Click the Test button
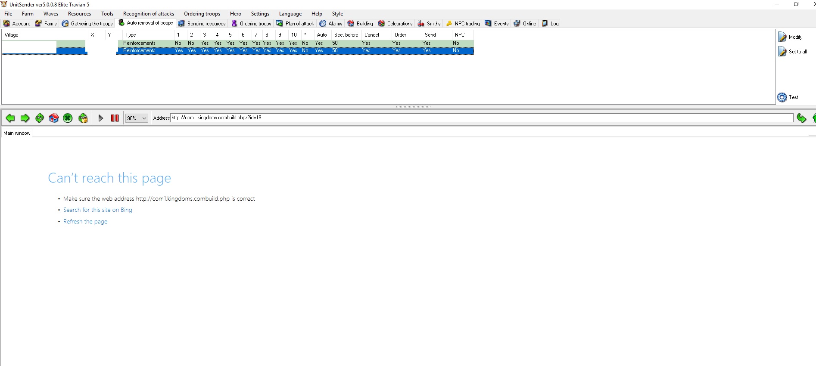 [788, 97]
